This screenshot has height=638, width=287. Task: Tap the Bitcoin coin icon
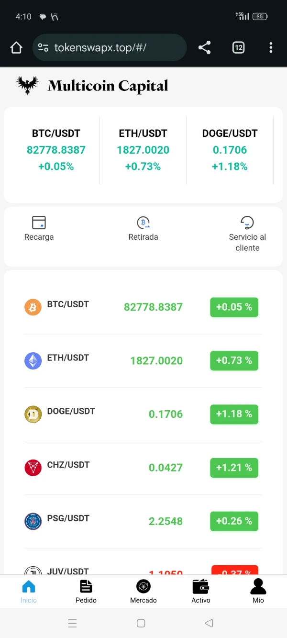click(x=33, y=307)
